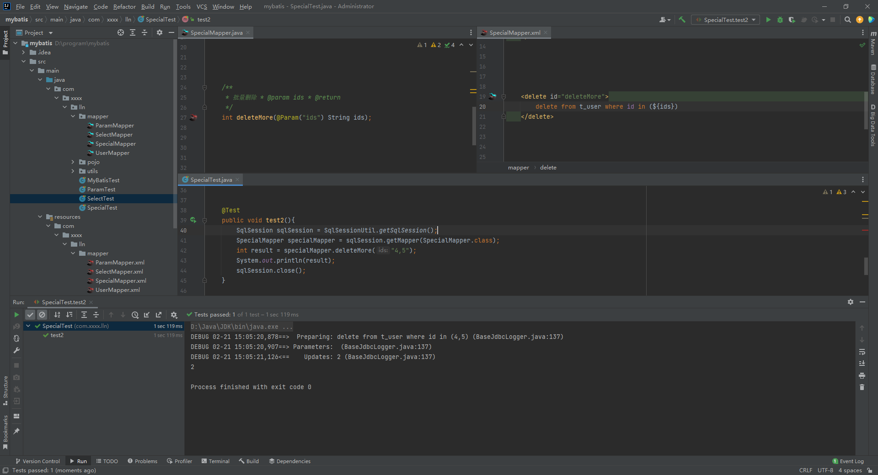Expand the pojo folder in project tree
The height and width of the screenshot is (475, 878).
click(73, 162)
